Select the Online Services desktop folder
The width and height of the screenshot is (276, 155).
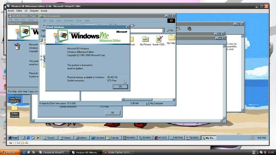[15, 112]
